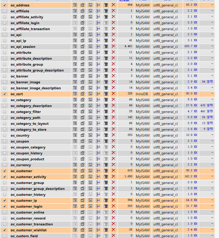
Task: Select the Insert icon for oc_customer_ip
Action: (98, 200)
